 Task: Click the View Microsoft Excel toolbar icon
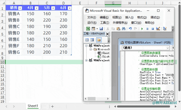coord(88,29)
